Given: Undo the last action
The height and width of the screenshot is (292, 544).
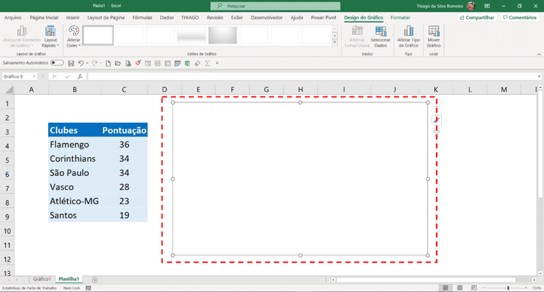Looking at the screenshot, I should (81, 63).
